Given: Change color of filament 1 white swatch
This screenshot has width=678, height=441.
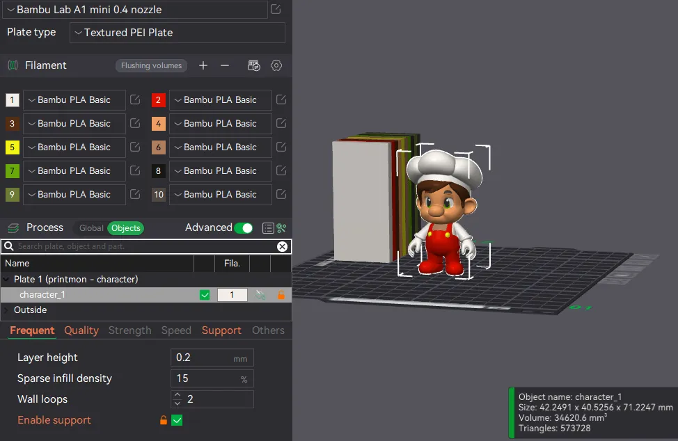Looking at the screenshot, I should coord(12,99).
